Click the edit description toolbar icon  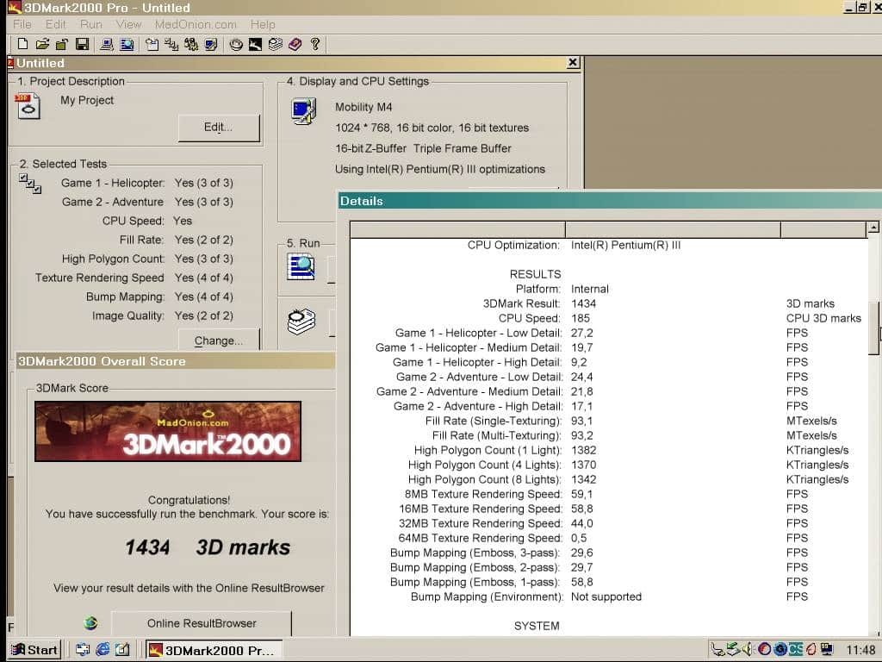click(x=152, y=44)
